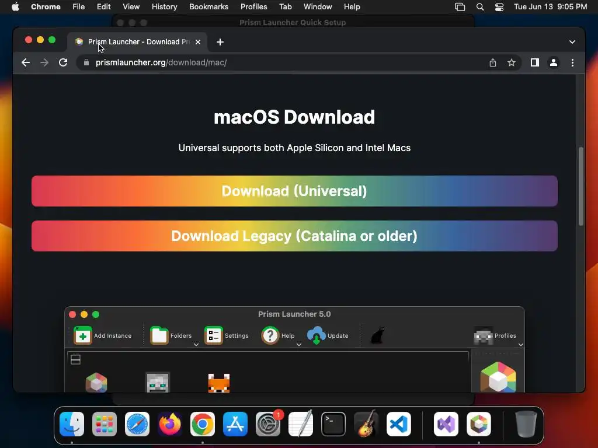The height and width of the screenshot is (448, 598).
Task: Go back with the browser back arrow
Action: click(x=26, y=62)
